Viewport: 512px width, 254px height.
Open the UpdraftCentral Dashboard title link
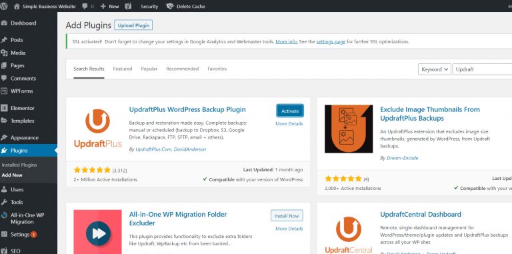(421, 215)
